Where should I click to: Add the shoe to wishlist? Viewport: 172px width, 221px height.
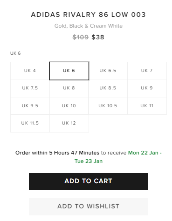[x=88, y=206]
